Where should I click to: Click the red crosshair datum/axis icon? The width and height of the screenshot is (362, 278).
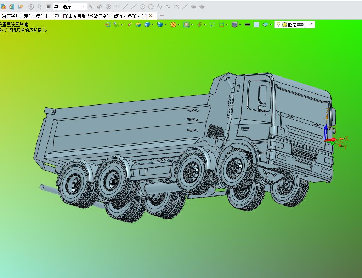(199, 24)
